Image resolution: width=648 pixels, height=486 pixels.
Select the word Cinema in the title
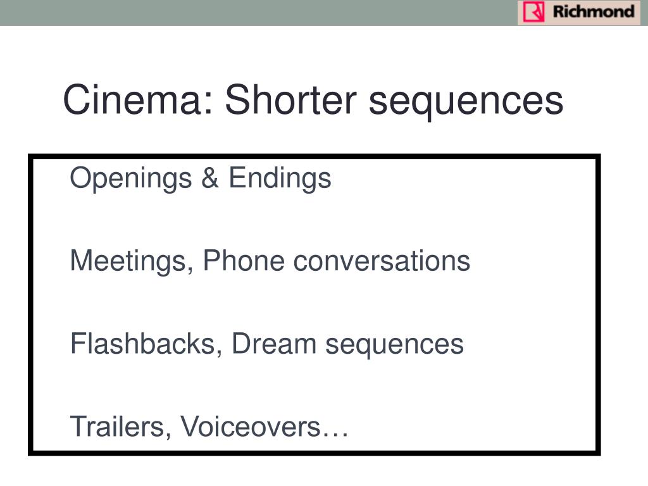(x=138, y=99)
